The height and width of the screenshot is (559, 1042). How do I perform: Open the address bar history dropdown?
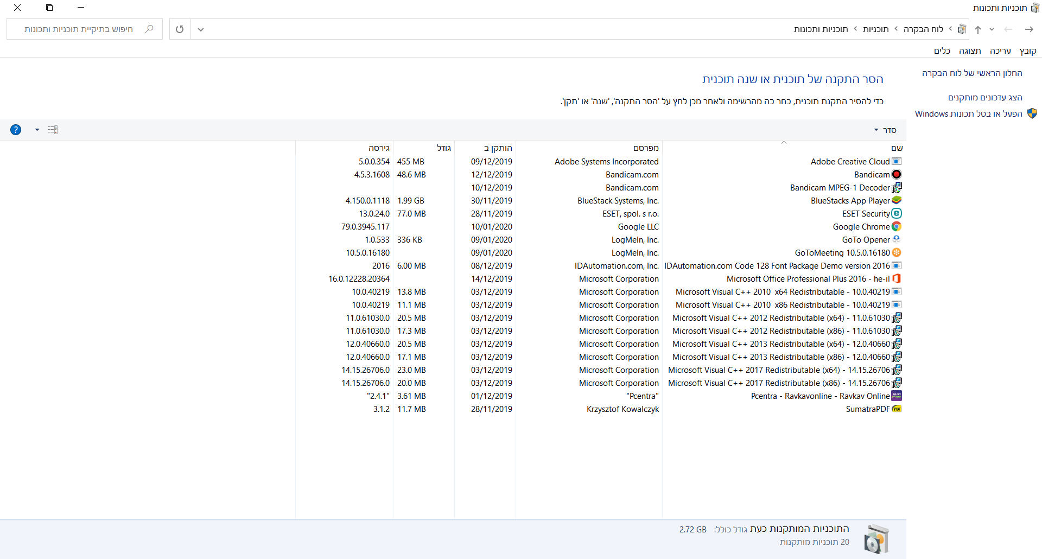pos(201,29)
